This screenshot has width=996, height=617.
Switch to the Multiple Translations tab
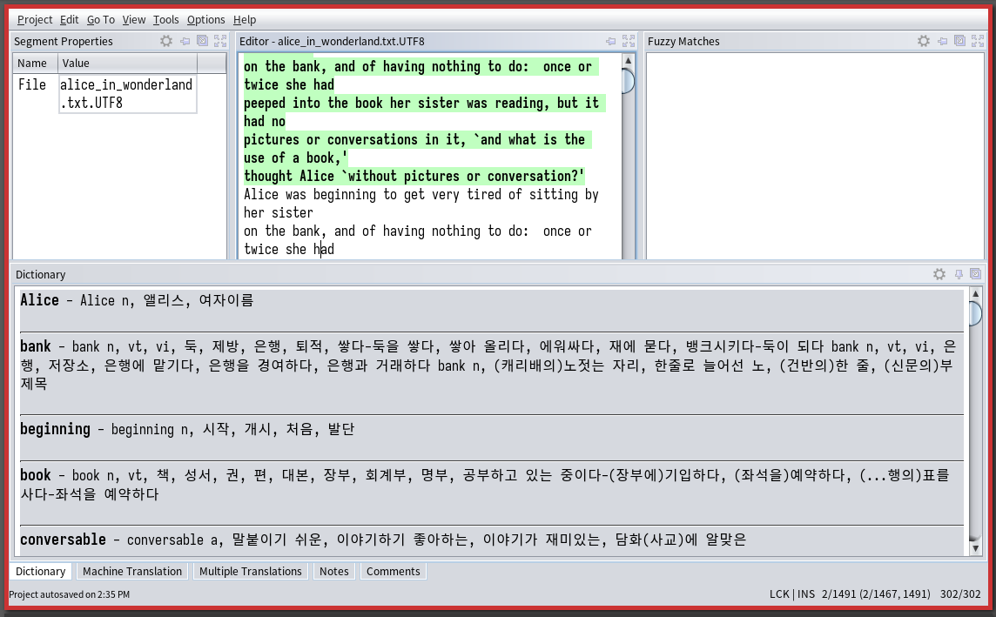pyautogui.click(x=250, y=572)
